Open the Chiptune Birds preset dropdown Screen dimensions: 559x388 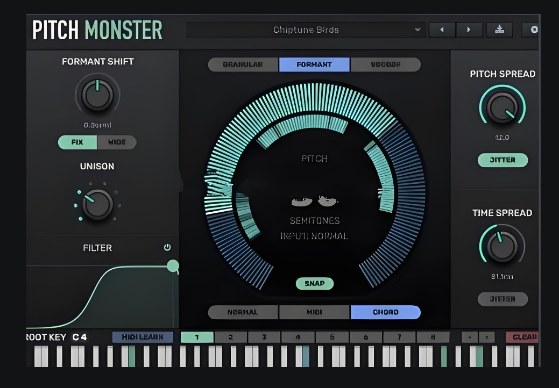point(306,30)
